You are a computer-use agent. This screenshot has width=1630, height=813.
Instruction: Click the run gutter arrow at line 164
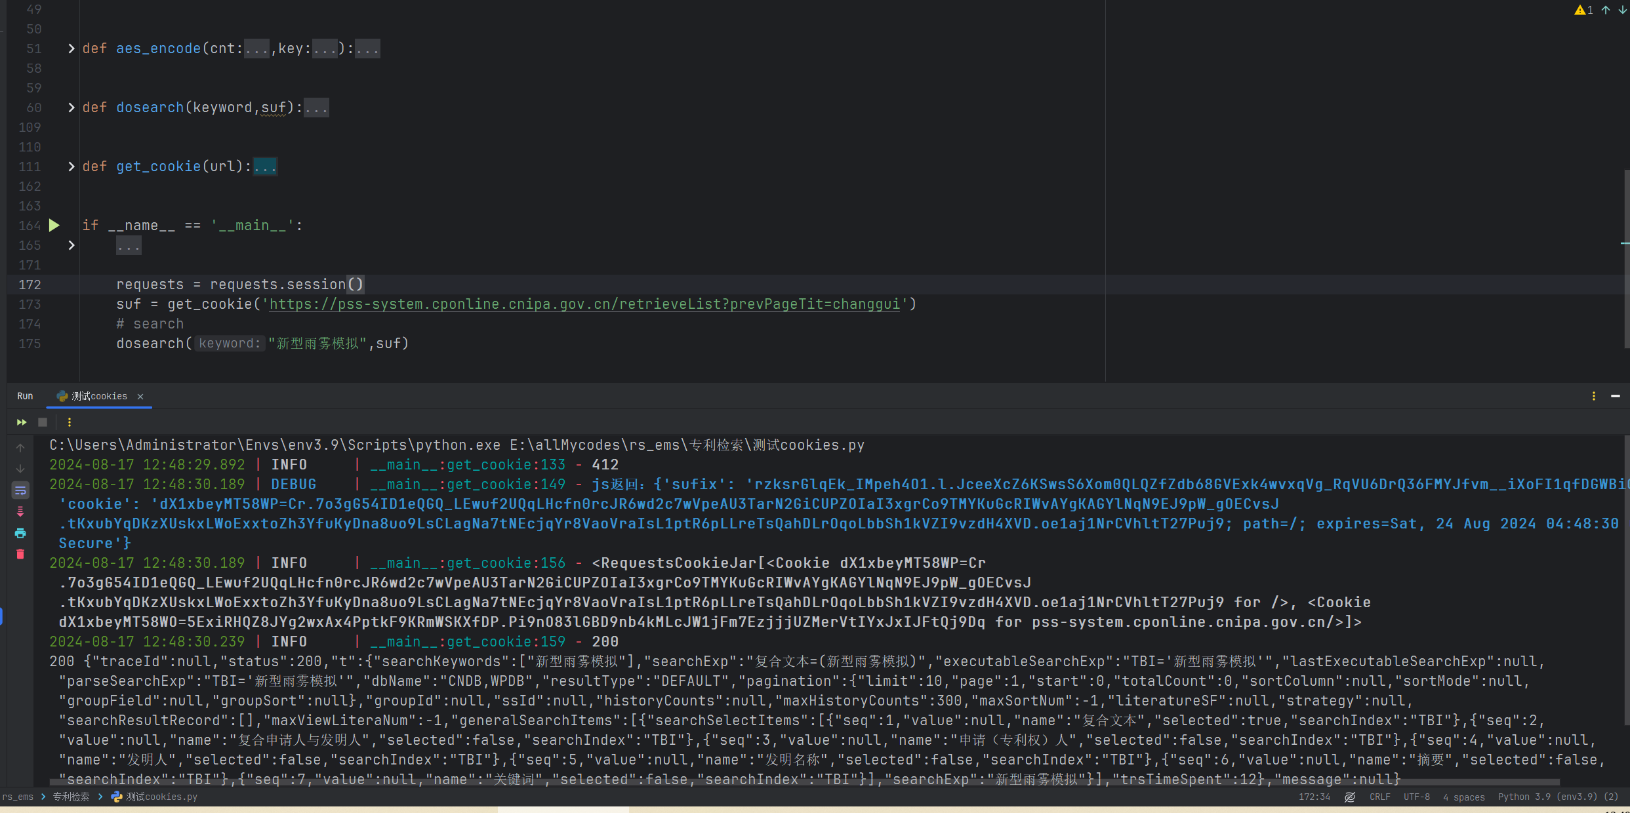click(x=54, y=226)
